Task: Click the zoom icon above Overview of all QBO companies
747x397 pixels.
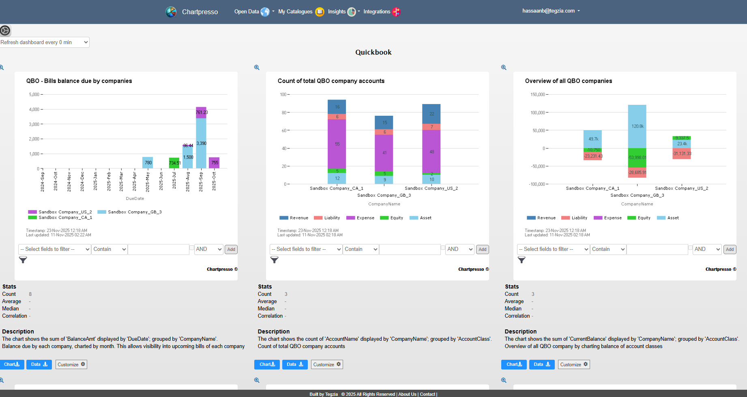Action: click(x=504, y=68)
